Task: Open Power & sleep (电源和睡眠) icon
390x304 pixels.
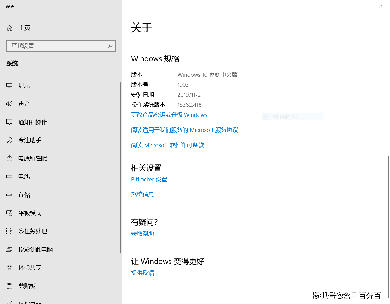Action: [x=9, y=158]
